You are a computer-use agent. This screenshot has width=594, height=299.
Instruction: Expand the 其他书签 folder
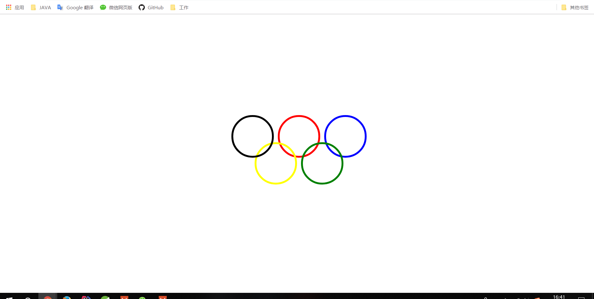(575, 7)
